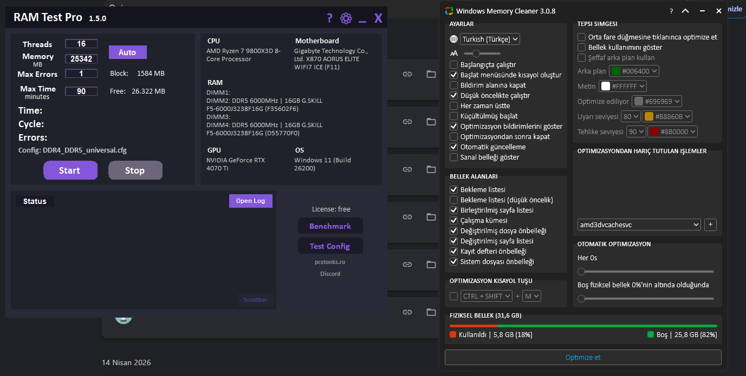Click the Optimize et button
The height and width of the screenshot is (376, 746).
[x=583, y=358]
